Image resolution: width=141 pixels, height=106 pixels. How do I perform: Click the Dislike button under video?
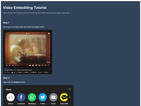(x=19, y=72)
